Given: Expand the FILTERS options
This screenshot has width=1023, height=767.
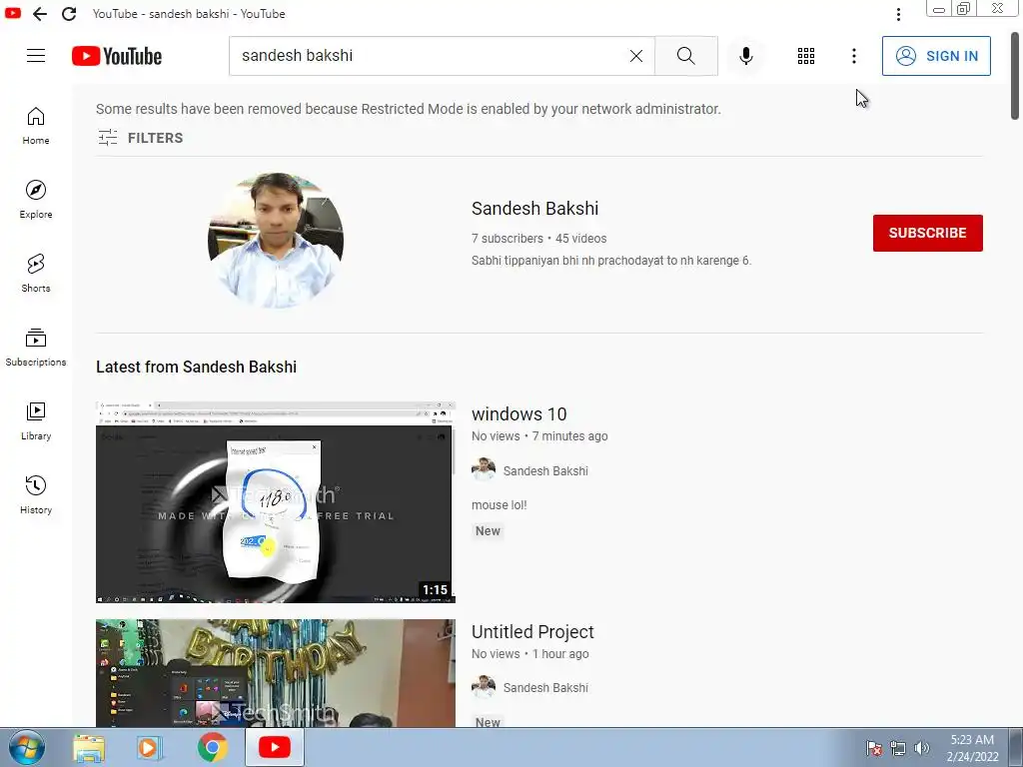Looking at the screenshot, I should pyautogui.click(x=140, y=138).
